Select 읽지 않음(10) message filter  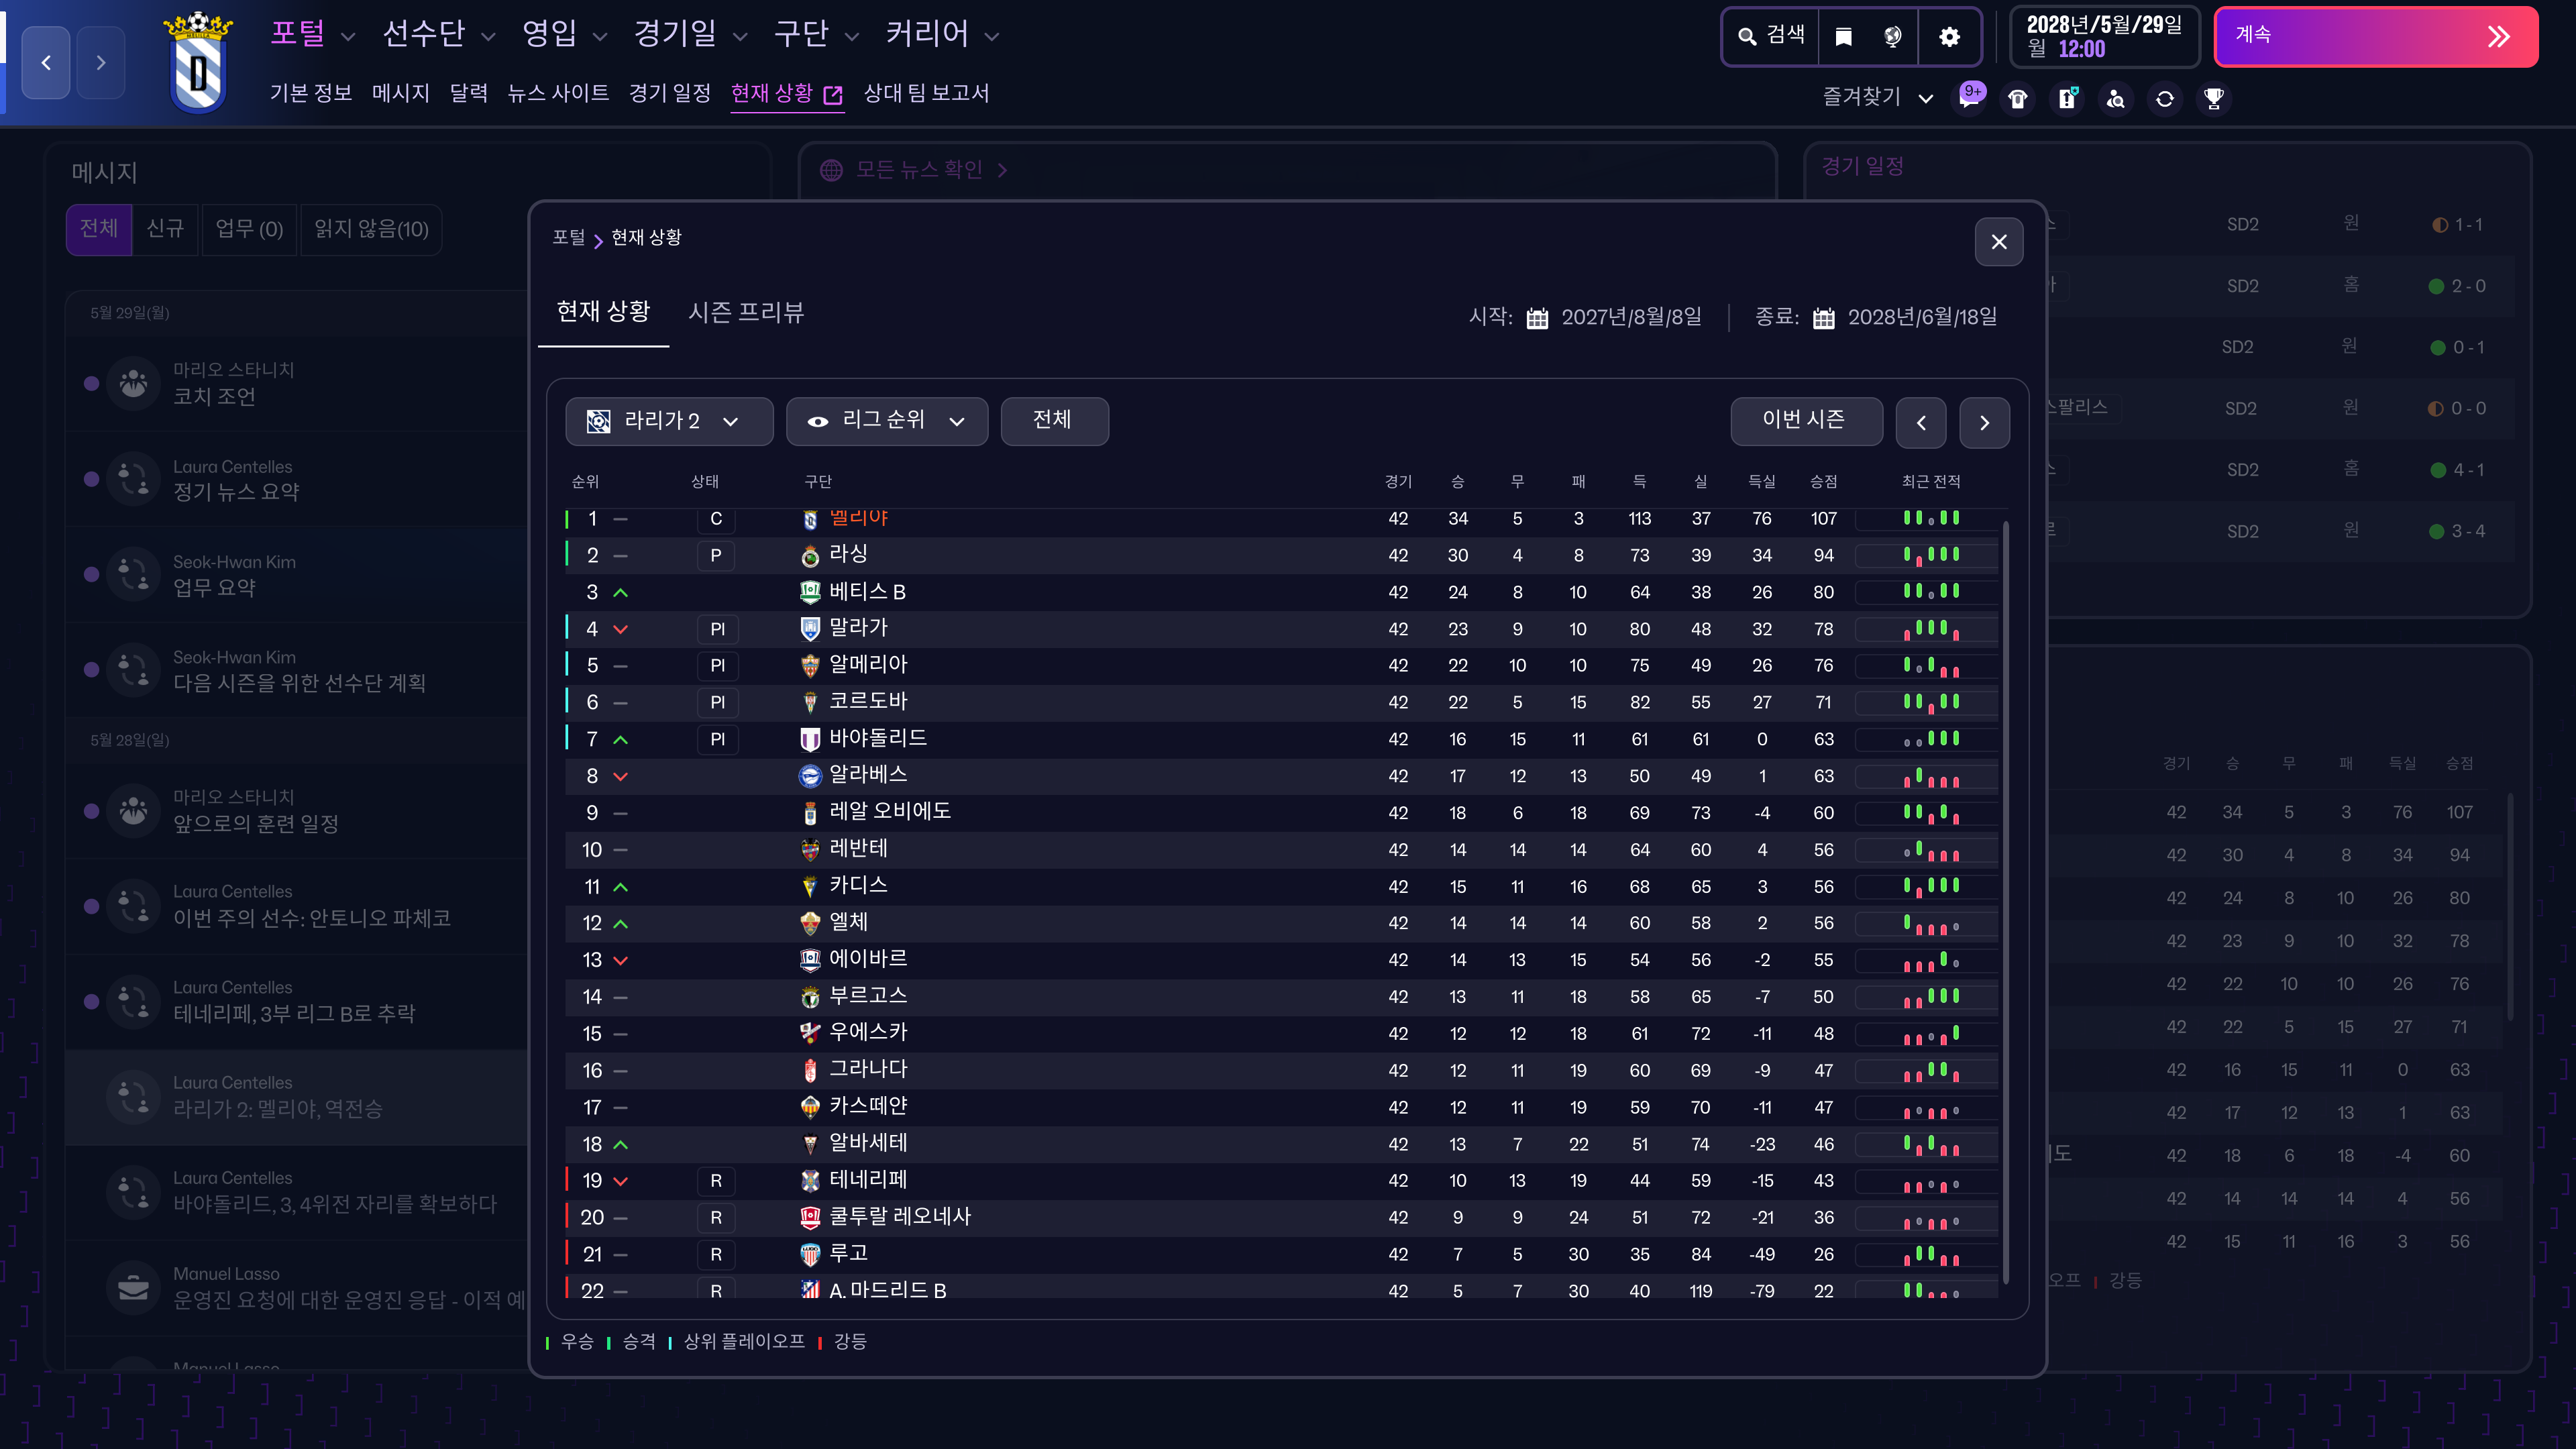pyautogui.click(x=371, y=229)
